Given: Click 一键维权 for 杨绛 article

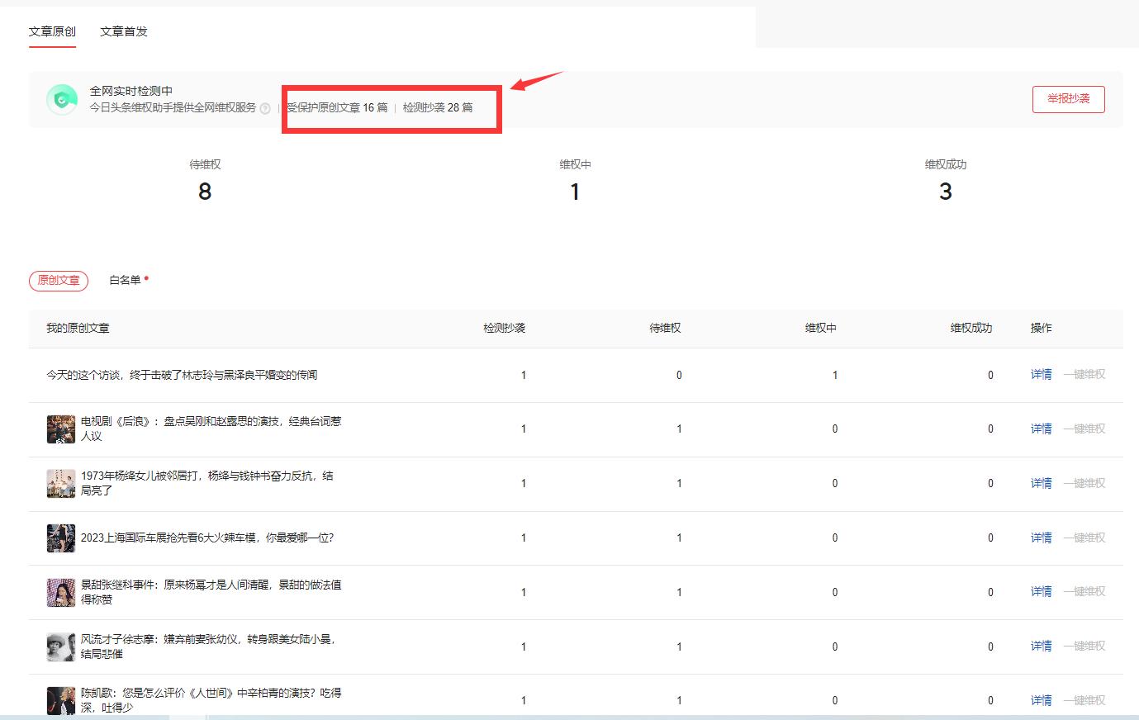Looking at the screenshot, I should click(x=1084, y=484).
